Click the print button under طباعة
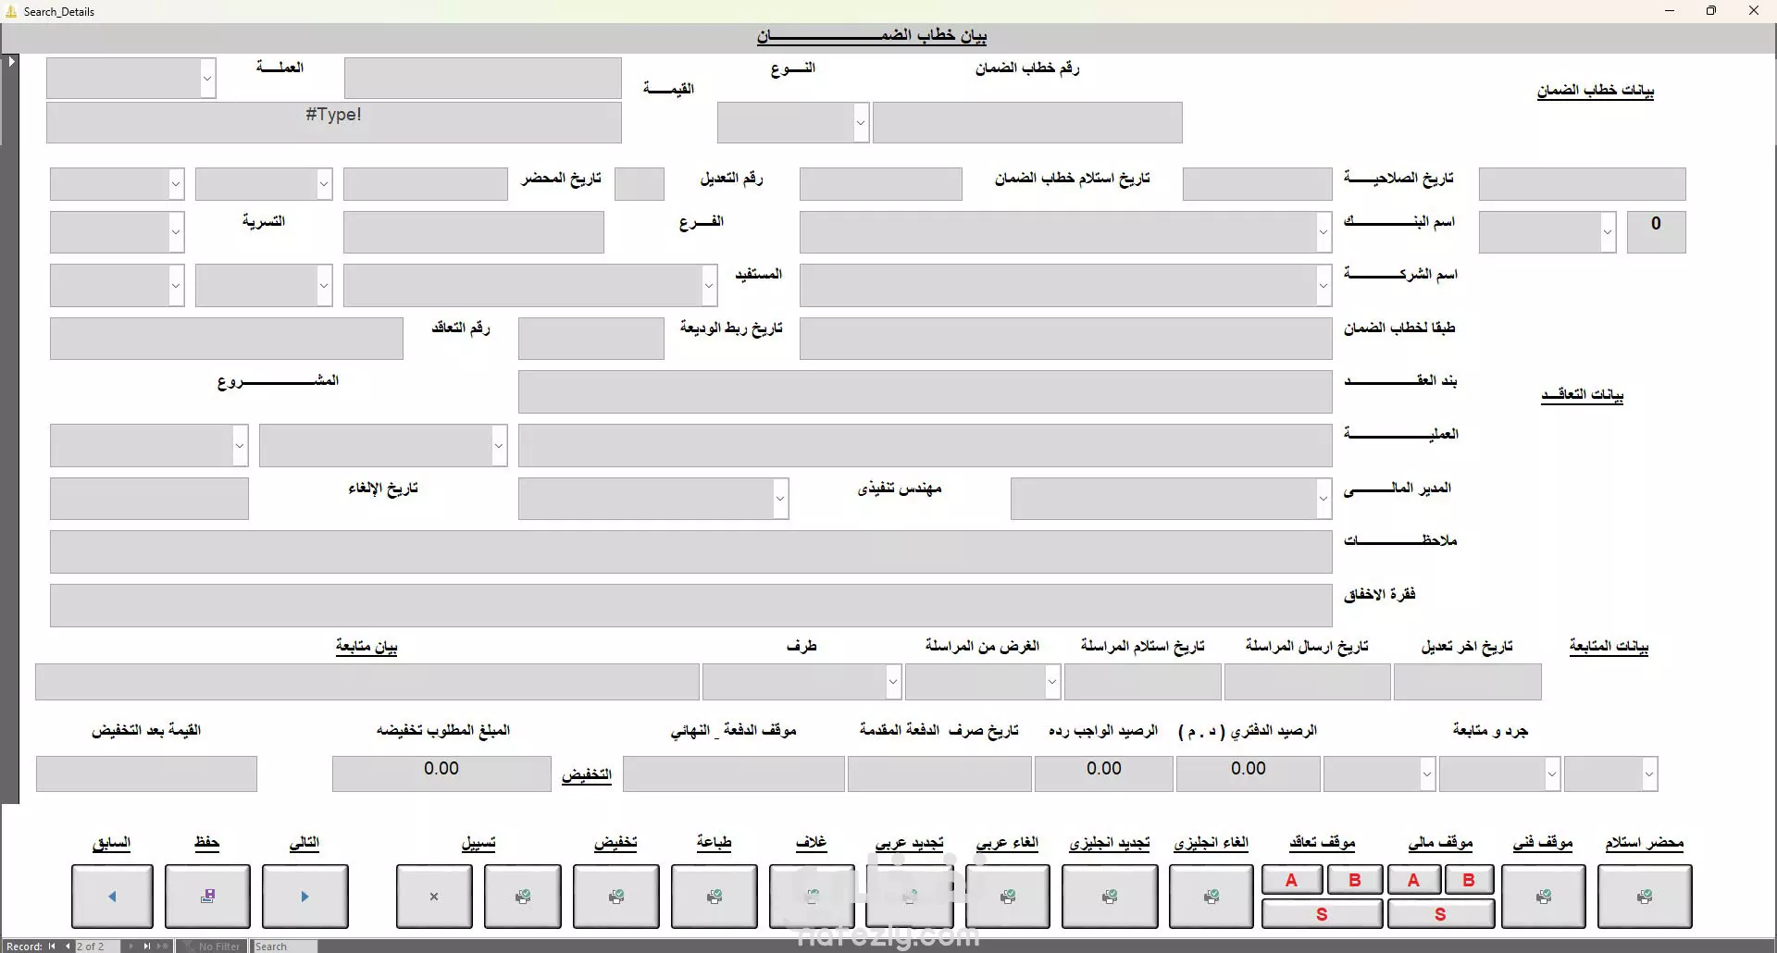Screen dimensions: 1777x953 tap(714, 896)
